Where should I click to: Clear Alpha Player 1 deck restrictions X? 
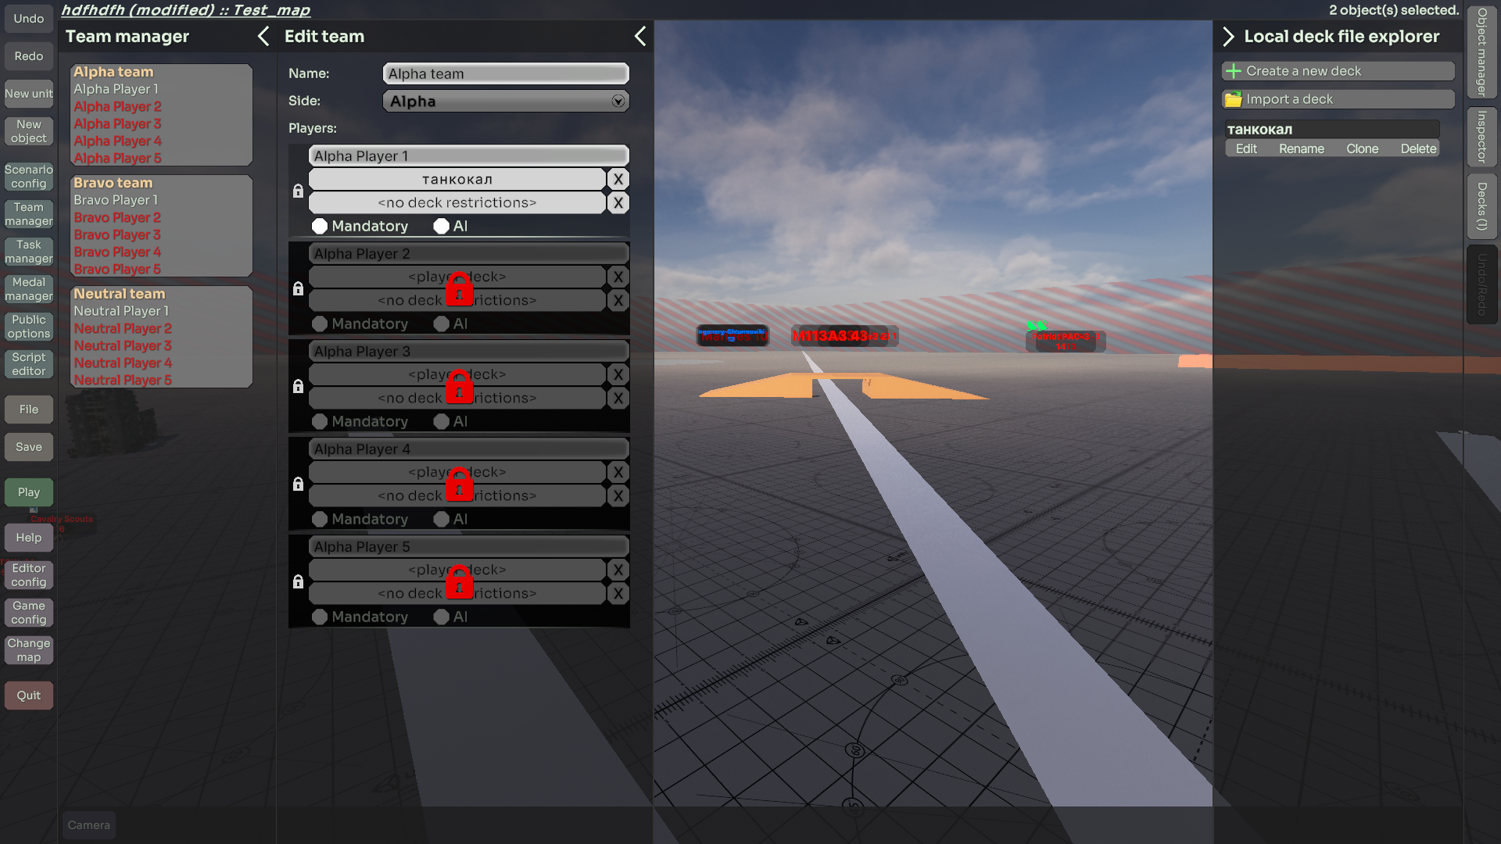pyautogui.click(x=618, y=202)
